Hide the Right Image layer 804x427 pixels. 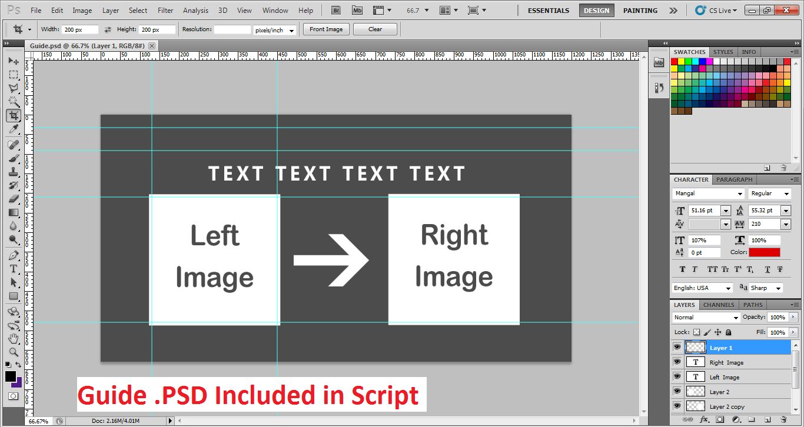[677, 362]
